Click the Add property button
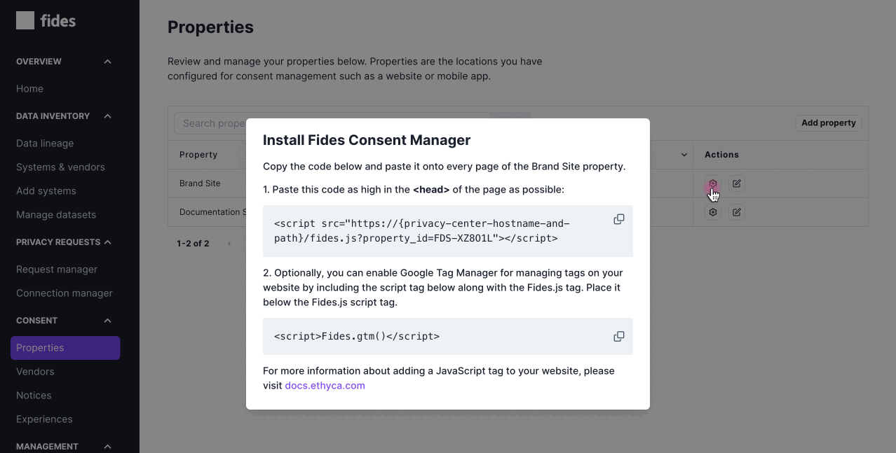896x453 pixels. click(829, 123)
